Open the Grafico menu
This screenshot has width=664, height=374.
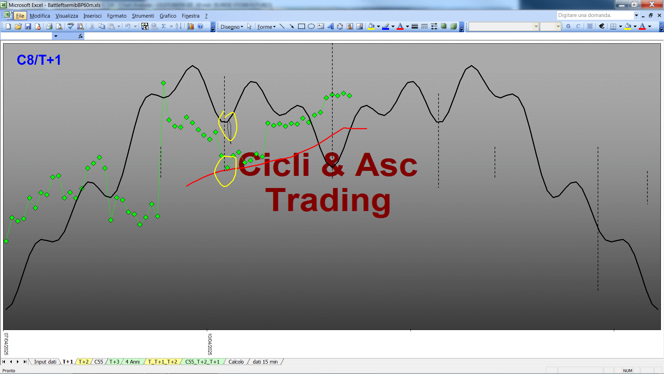click(168, 16)
